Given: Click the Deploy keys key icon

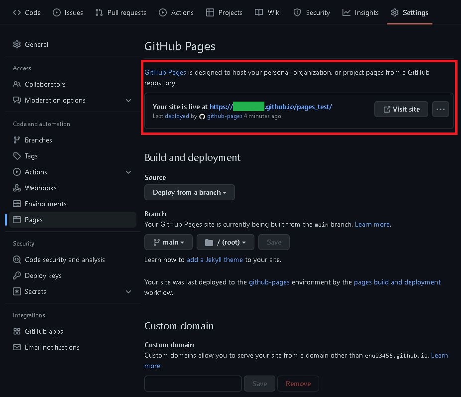Looking at the screenshot, I should coord(17,275).
